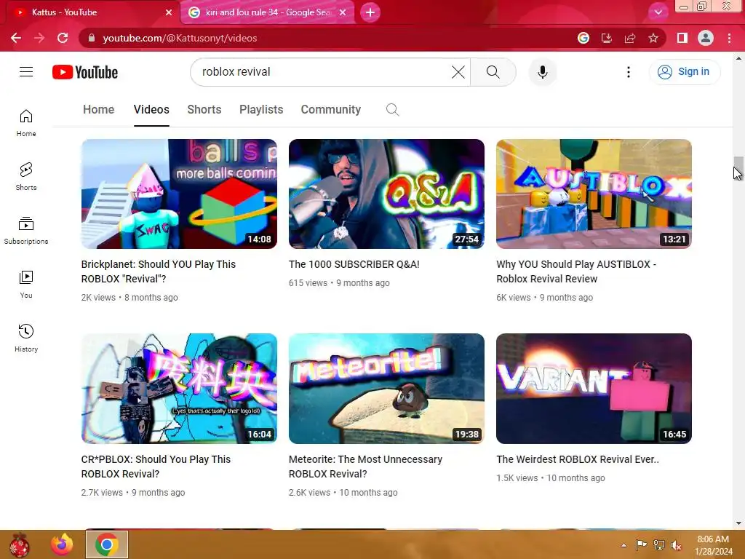The image size is (745, 559).
Task: Click the scrollbar up arrow
Action: pyautogui.click(x=738, y=58)
